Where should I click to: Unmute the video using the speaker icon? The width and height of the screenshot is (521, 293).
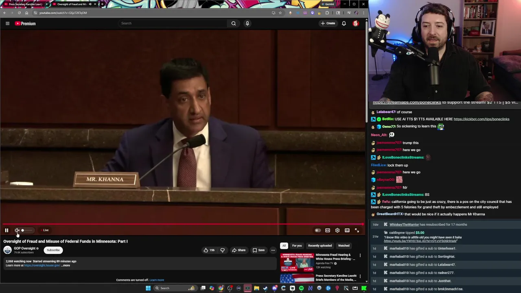(x=17, y=230)
